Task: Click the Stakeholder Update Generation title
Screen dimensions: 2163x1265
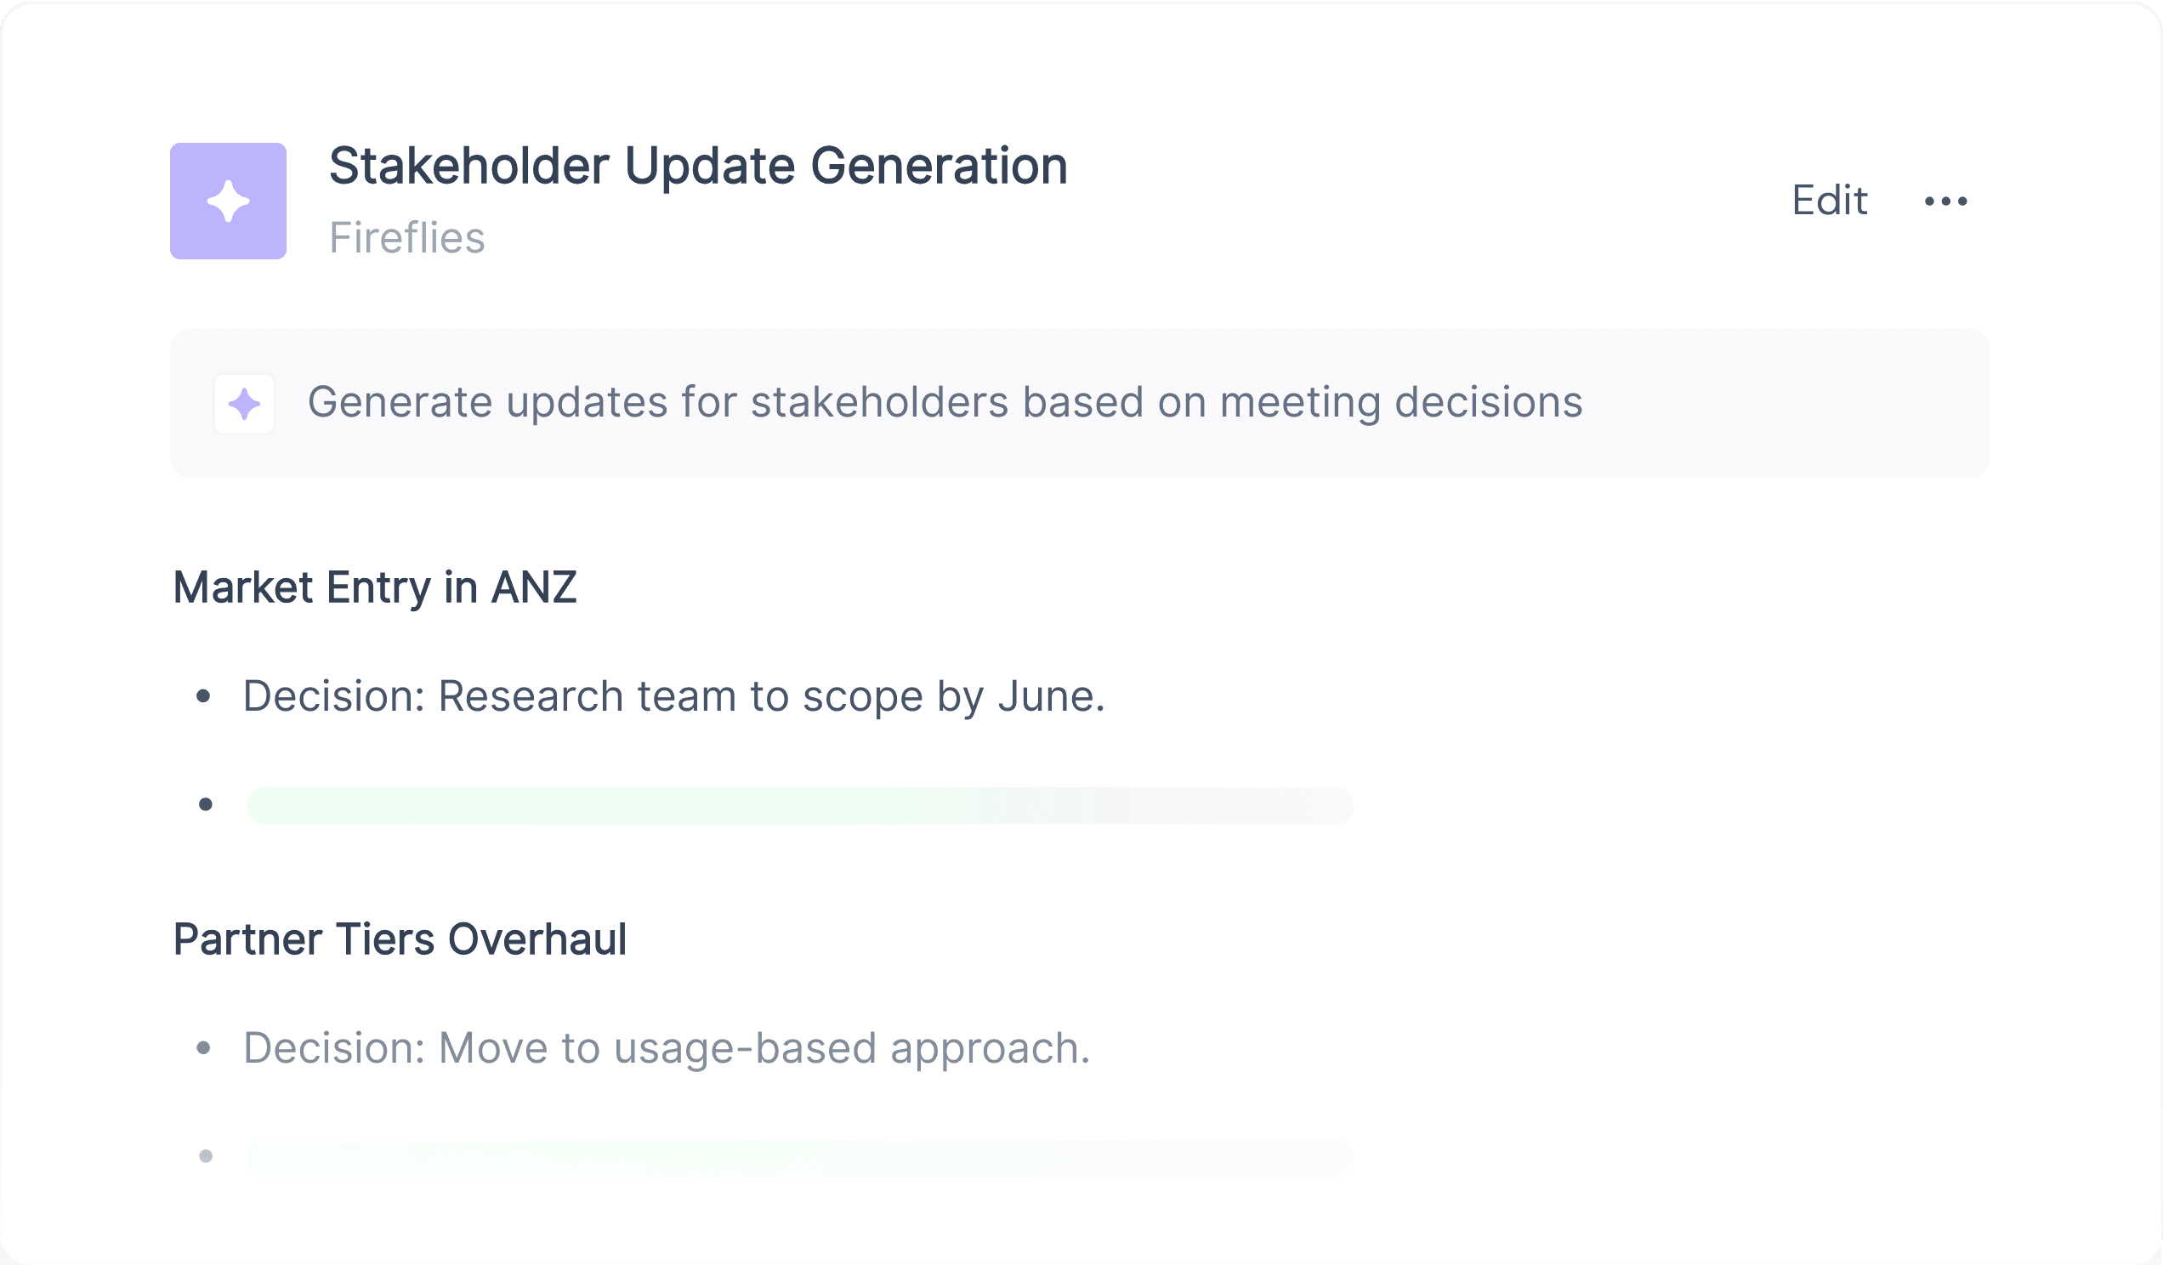Action: (699, 165)
